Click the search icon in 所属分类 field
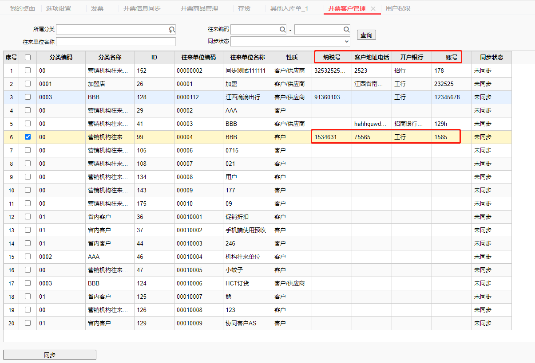This screenshot has height=363, width=535. (172, 29)
